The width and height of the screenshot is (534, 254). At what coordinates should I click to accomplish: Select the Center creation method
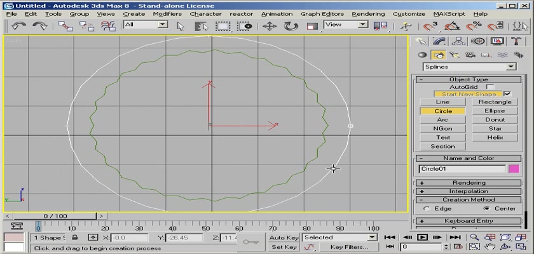pos(486,209)
